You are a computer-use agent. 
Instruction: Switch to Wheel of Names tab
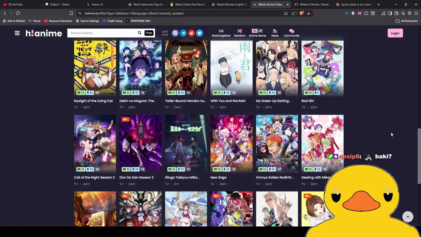click(x=312, y=4)
